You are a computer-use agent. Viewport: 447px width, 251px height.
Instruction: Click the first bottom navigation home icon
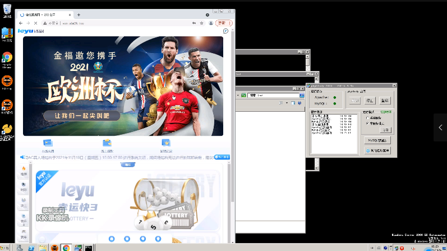[x=112, y=239]
